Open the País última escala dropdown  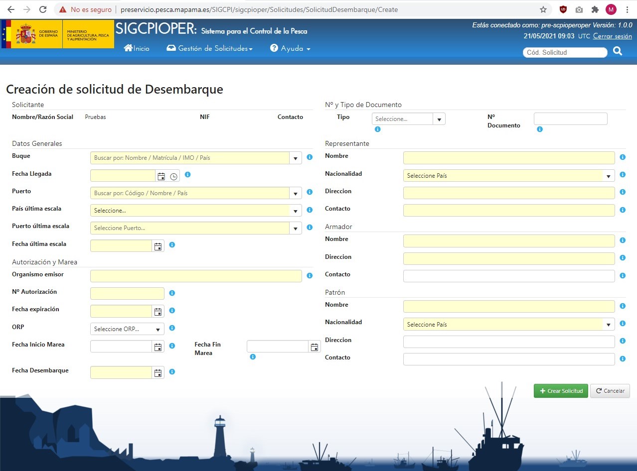[296, 211]
